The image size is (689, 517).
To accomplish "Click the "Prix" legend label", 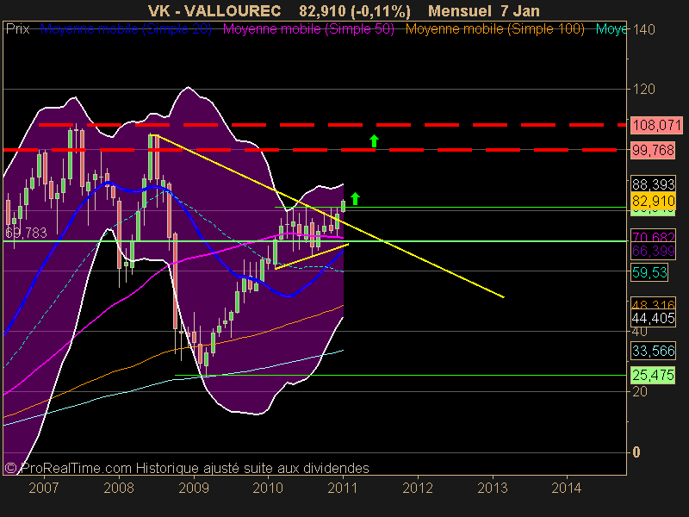I will (x=17, y=29).
